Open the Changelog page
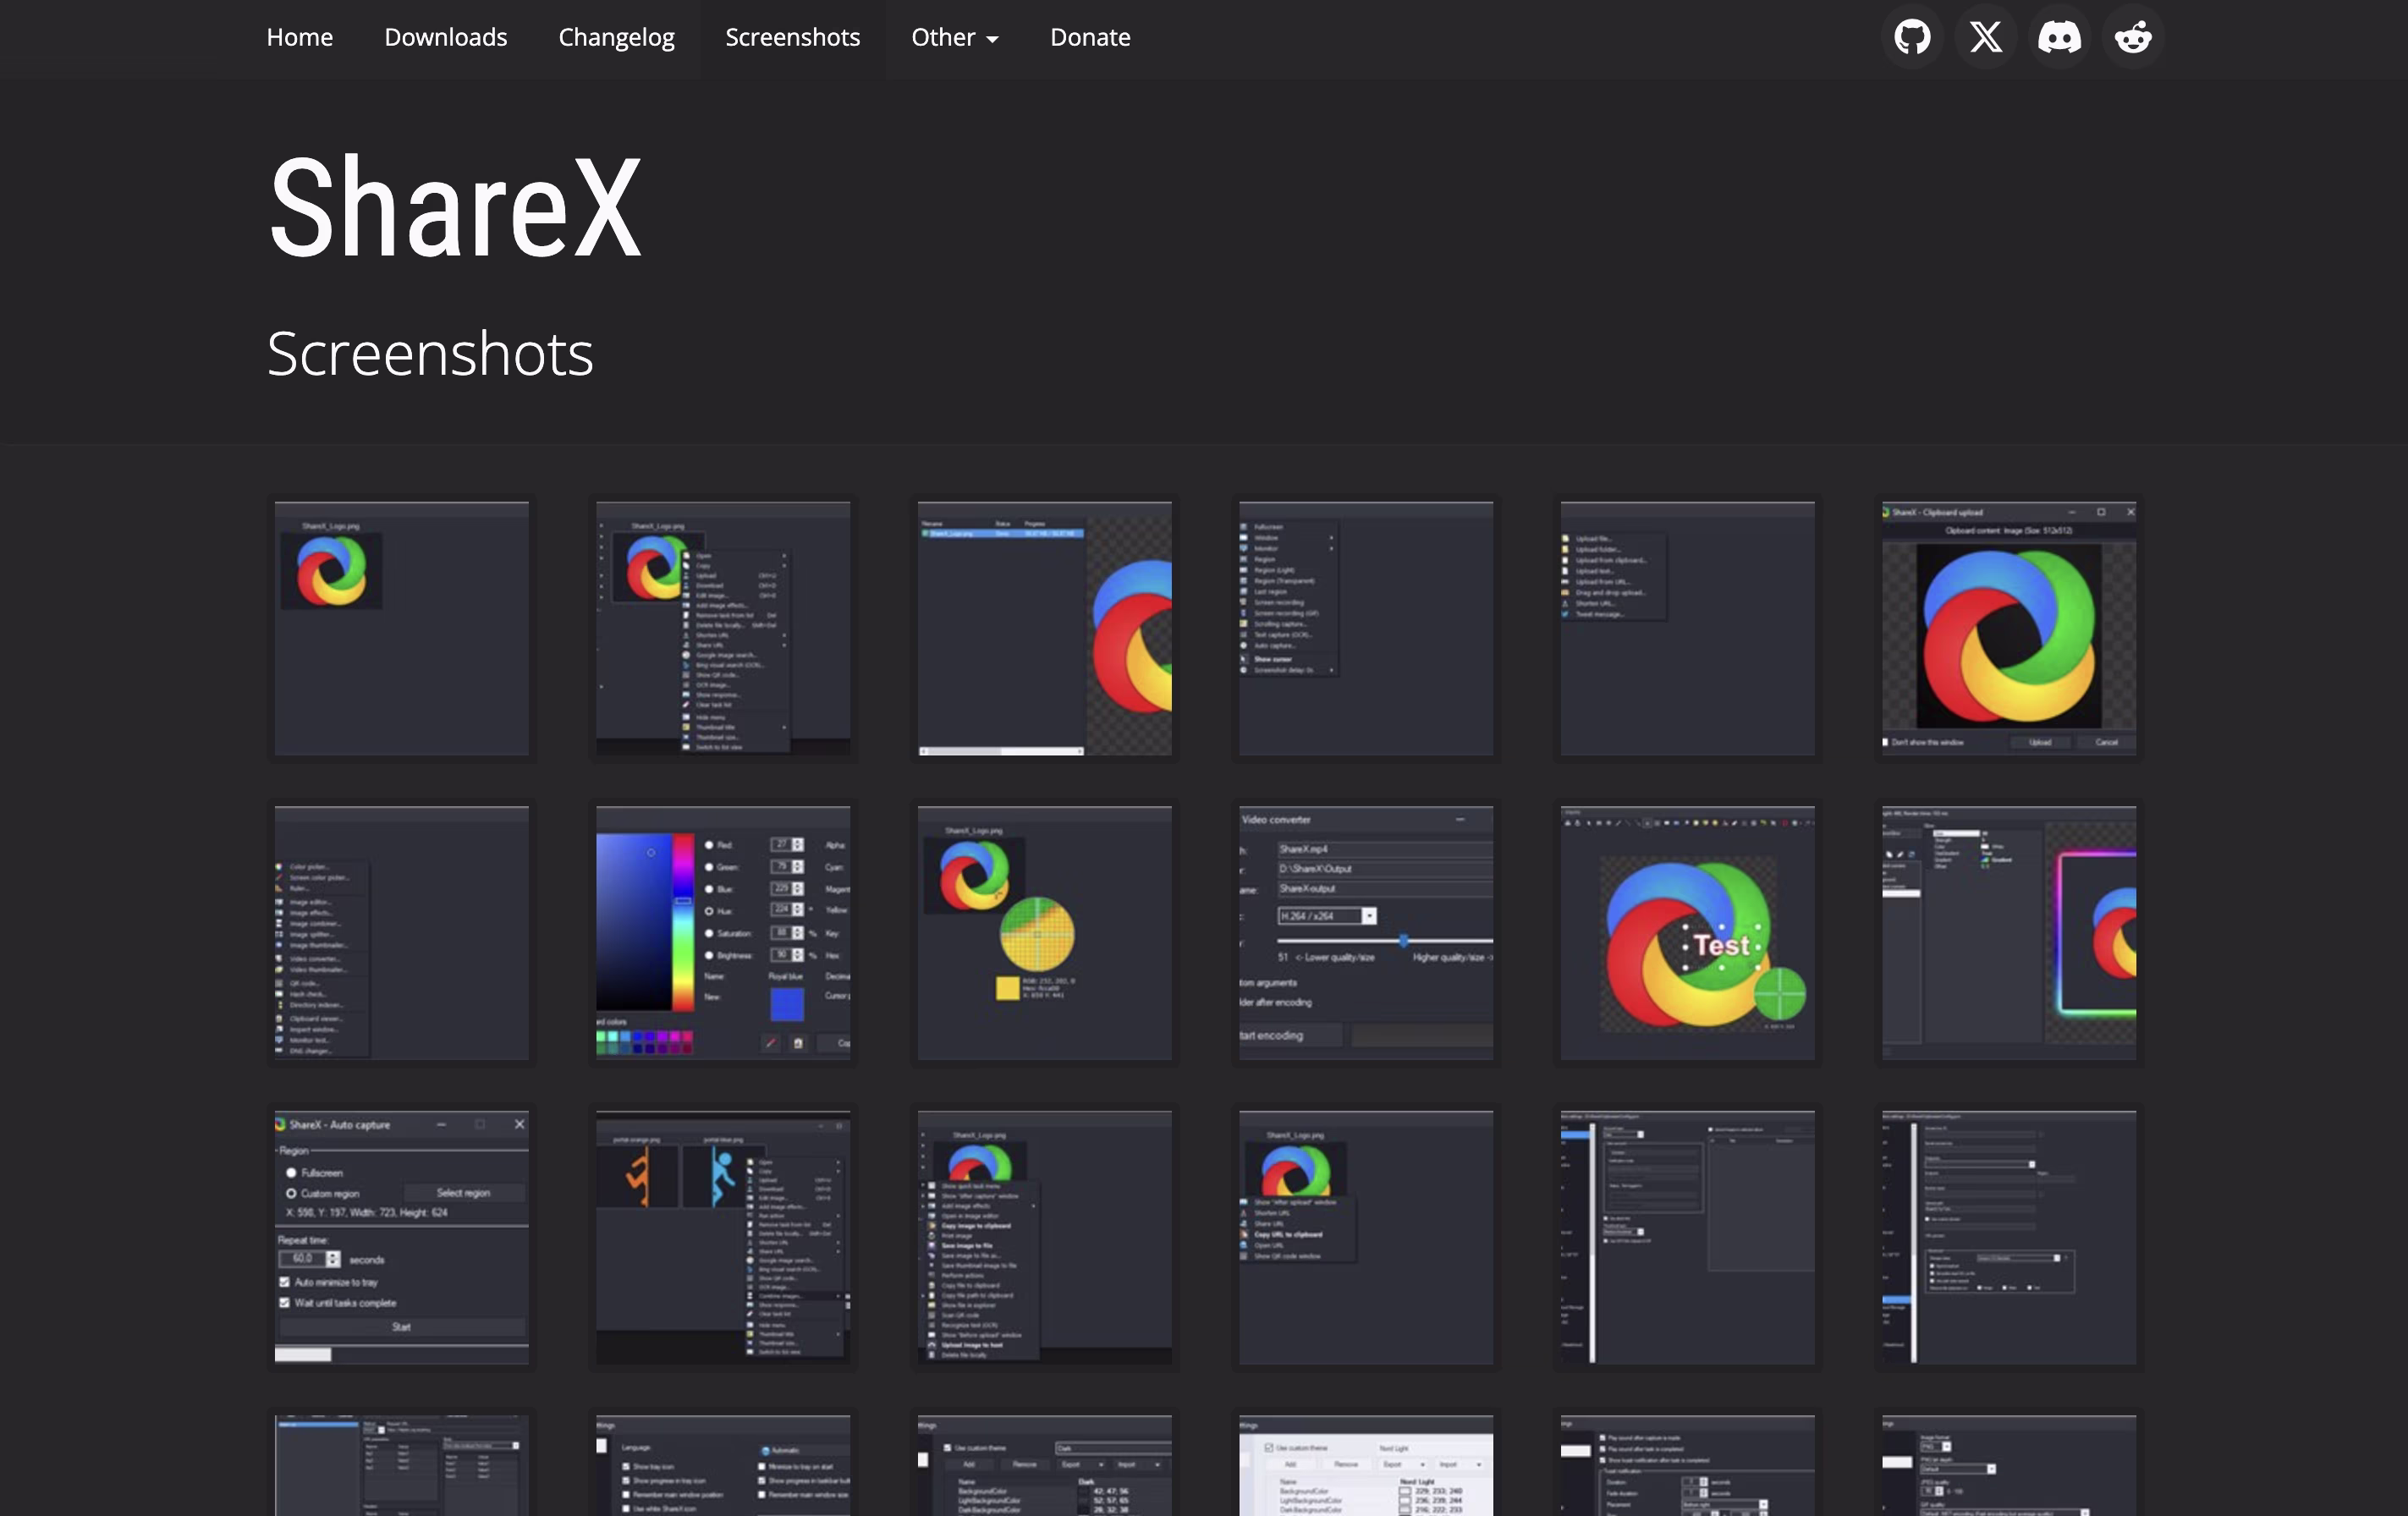Screen dimensions: 2408x1516 pyautogui.click(x=616, y=37)
